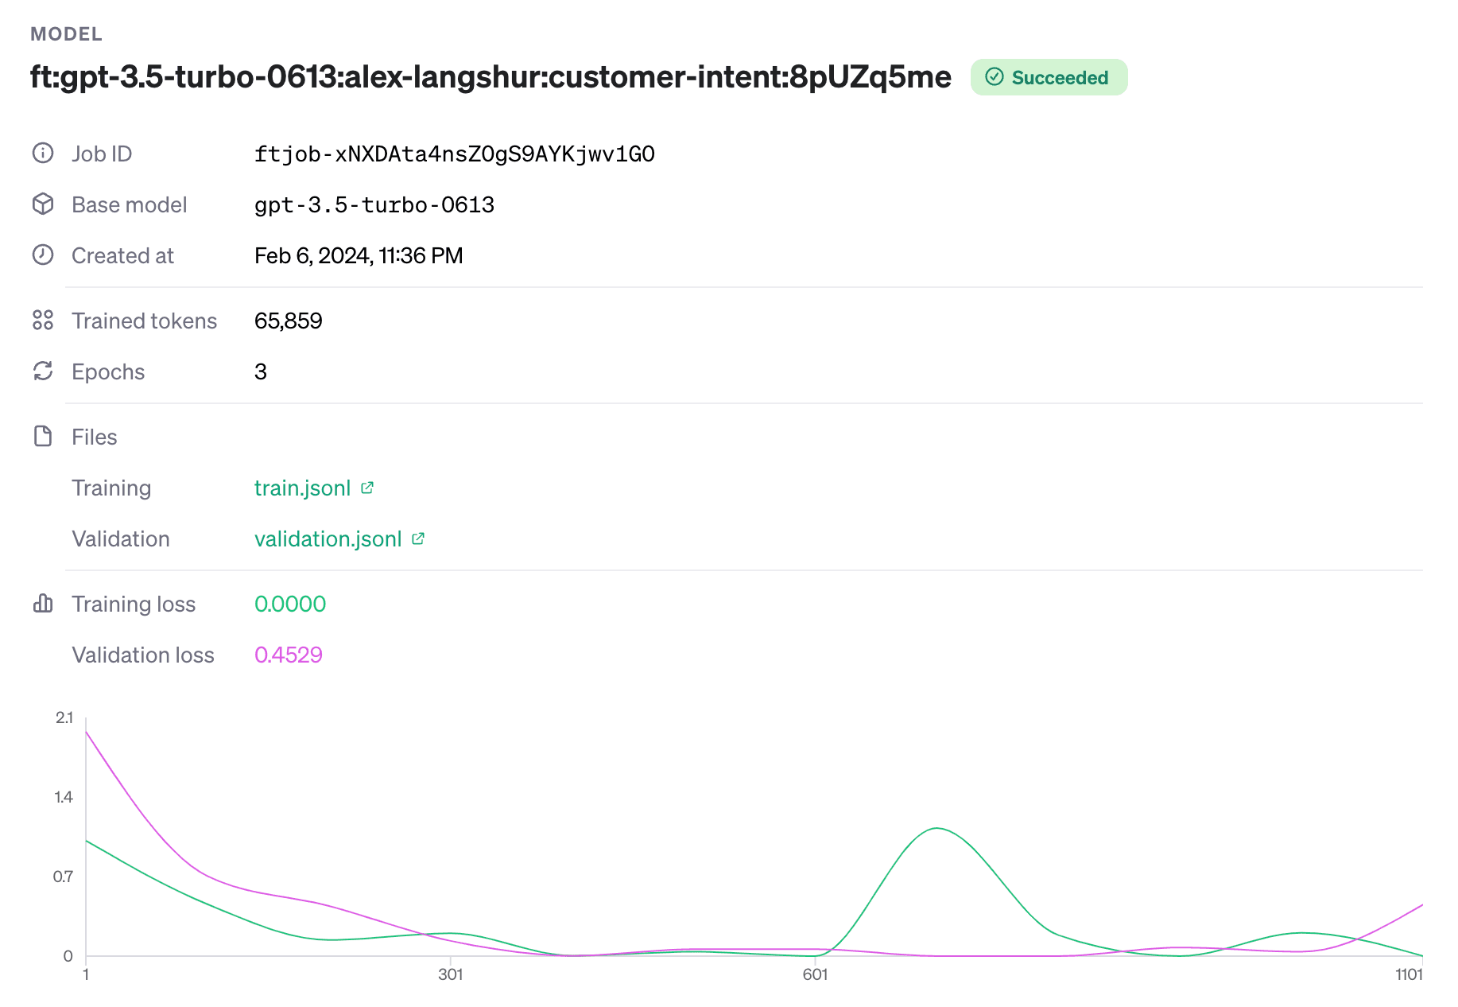Click the green Training loss value 0.0000
The height and width of the screenshot is (1007, 1458).
coord(290,605)
